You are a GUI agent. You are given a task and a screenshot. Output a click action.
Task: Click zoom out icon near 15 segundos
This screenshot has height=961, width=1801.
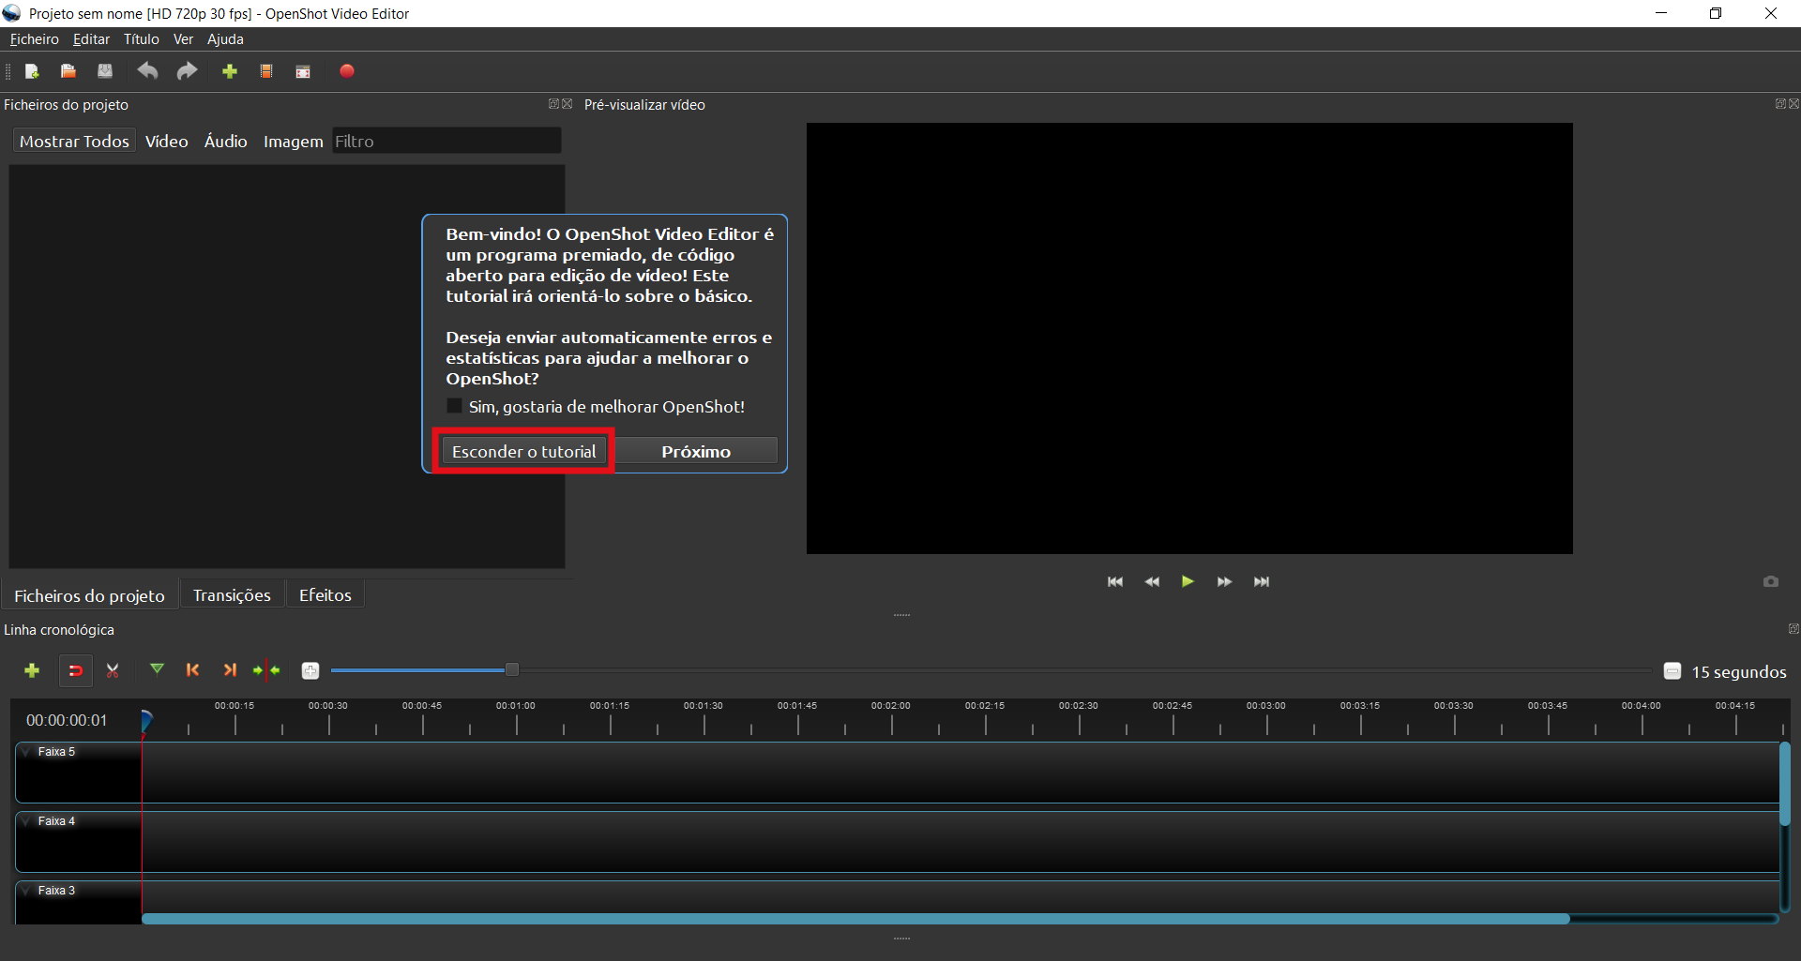coord(1672,670)
